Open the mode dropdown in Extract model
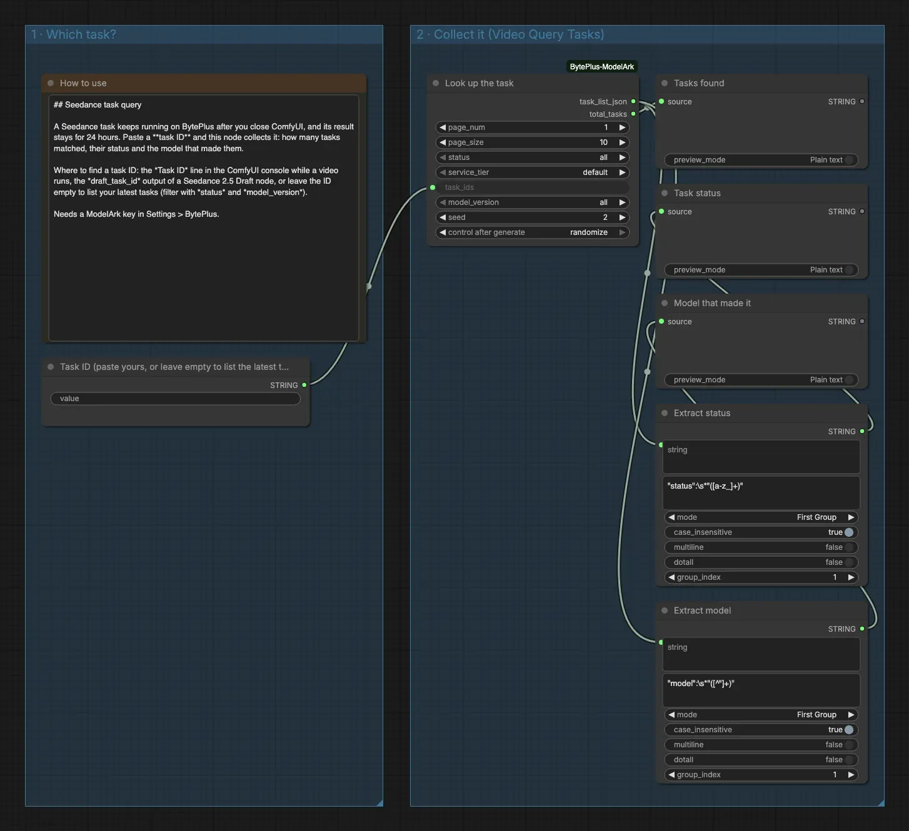The width and height of the screenshot is (909, 831). pos(761,715)
